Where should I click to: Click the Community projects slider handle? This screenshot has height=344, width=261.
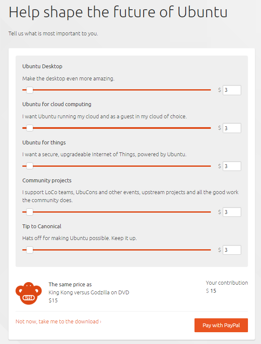coord(29,212)
